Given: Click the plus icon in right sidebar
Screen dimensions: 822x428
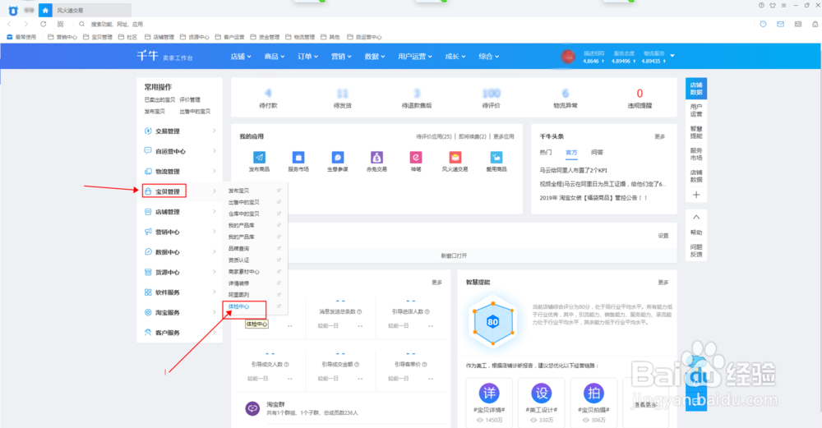Looking at the screenshot, I should [696, 195].
